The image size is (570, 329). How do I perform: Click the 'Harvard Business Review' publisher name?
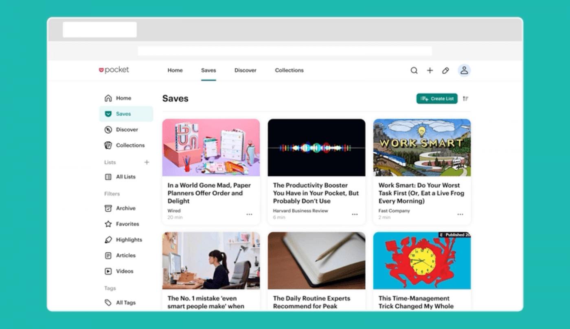tap(300, 211)
